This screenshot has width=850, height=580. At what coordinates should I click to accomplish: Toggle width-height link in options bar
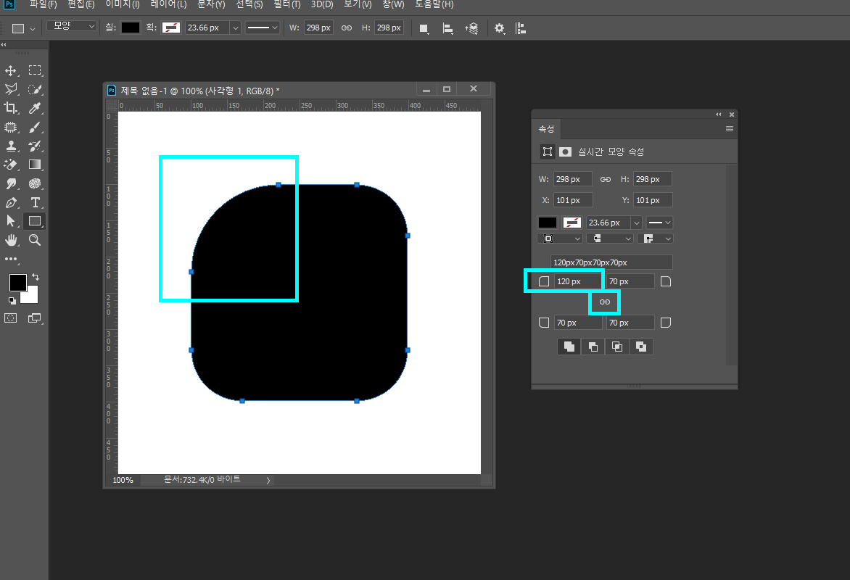pyautogui.click(x=347, y=28)
